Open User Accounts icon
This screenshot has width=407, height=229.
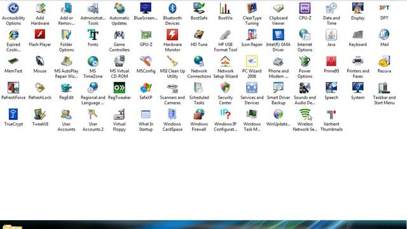[66, 114]
